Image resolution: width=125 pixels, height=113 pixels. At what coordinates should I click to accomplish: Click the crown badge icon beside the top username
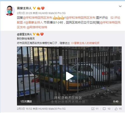39,8
